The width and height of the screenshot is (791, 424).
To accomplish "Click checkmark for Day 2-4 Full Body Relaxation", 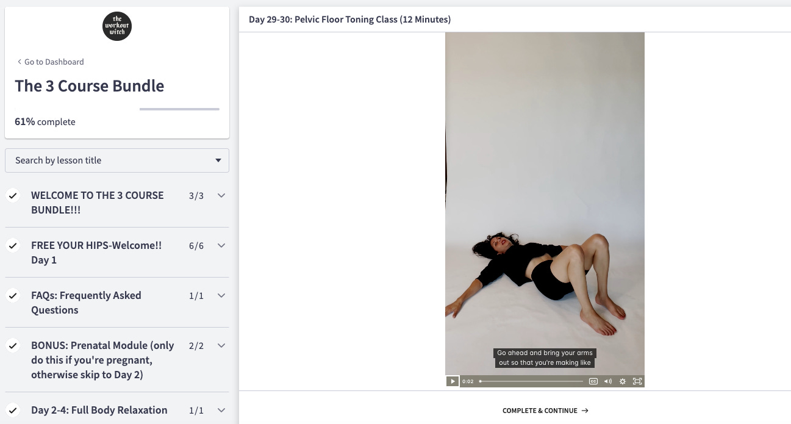I will pyautogui.click(x=13, y=411).
